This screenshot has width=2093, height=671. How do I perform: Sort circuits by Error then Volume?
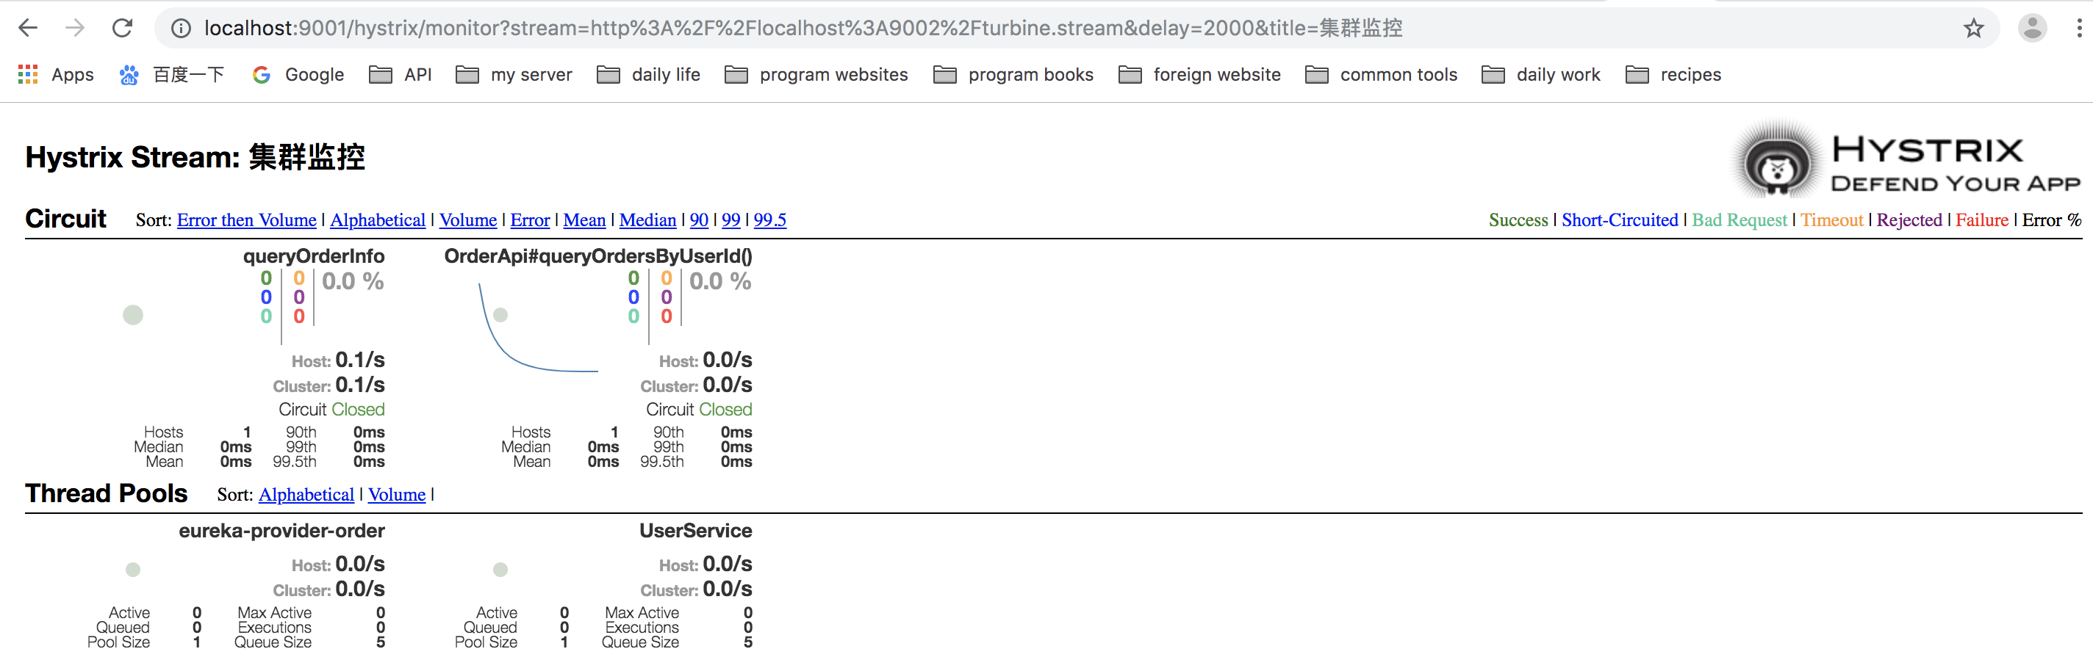tap(246, 220)
